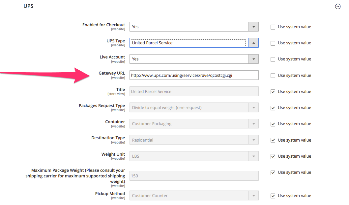Uncheck Use system value for Pickup Method
Viewport: 349px width, 205px height.
[x=273, y=196]
